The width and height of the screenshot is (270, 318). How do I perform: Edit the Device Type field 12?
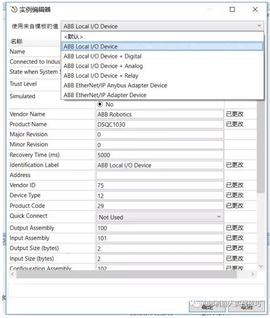[159, 196]
